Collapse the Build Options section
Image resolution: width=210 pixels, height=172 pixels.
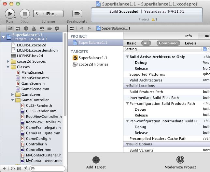click(128, 144)
